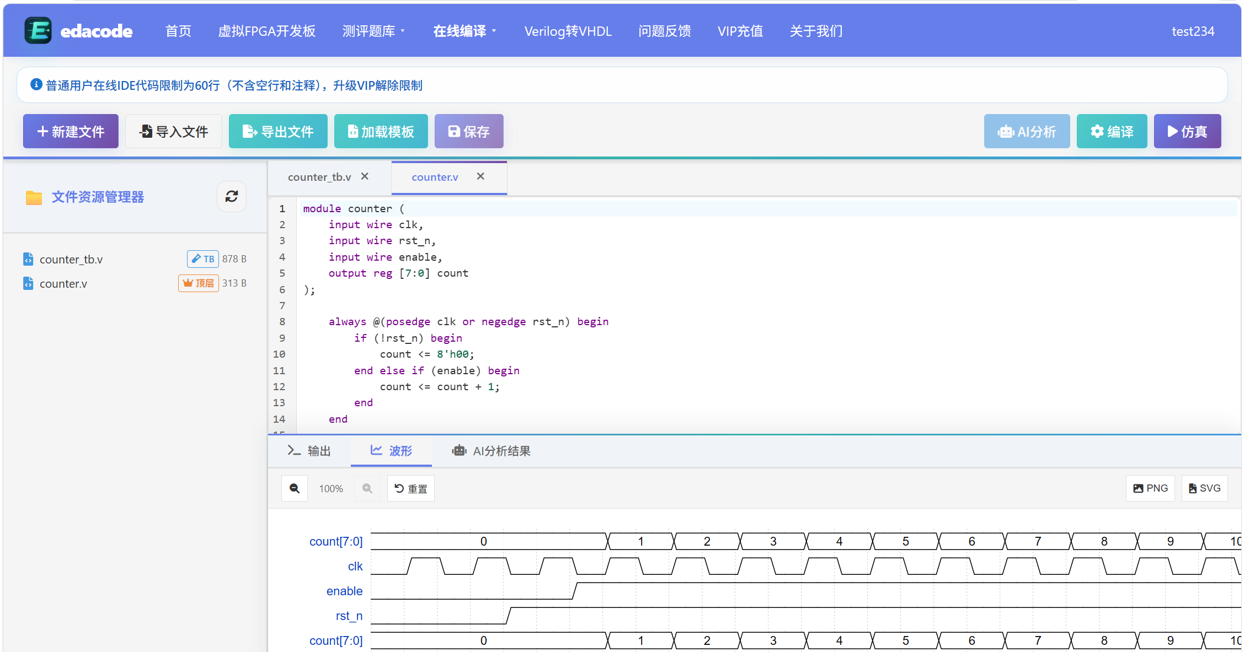
Task: Click the edacode logo icon
Action: [x=38, y=30]
